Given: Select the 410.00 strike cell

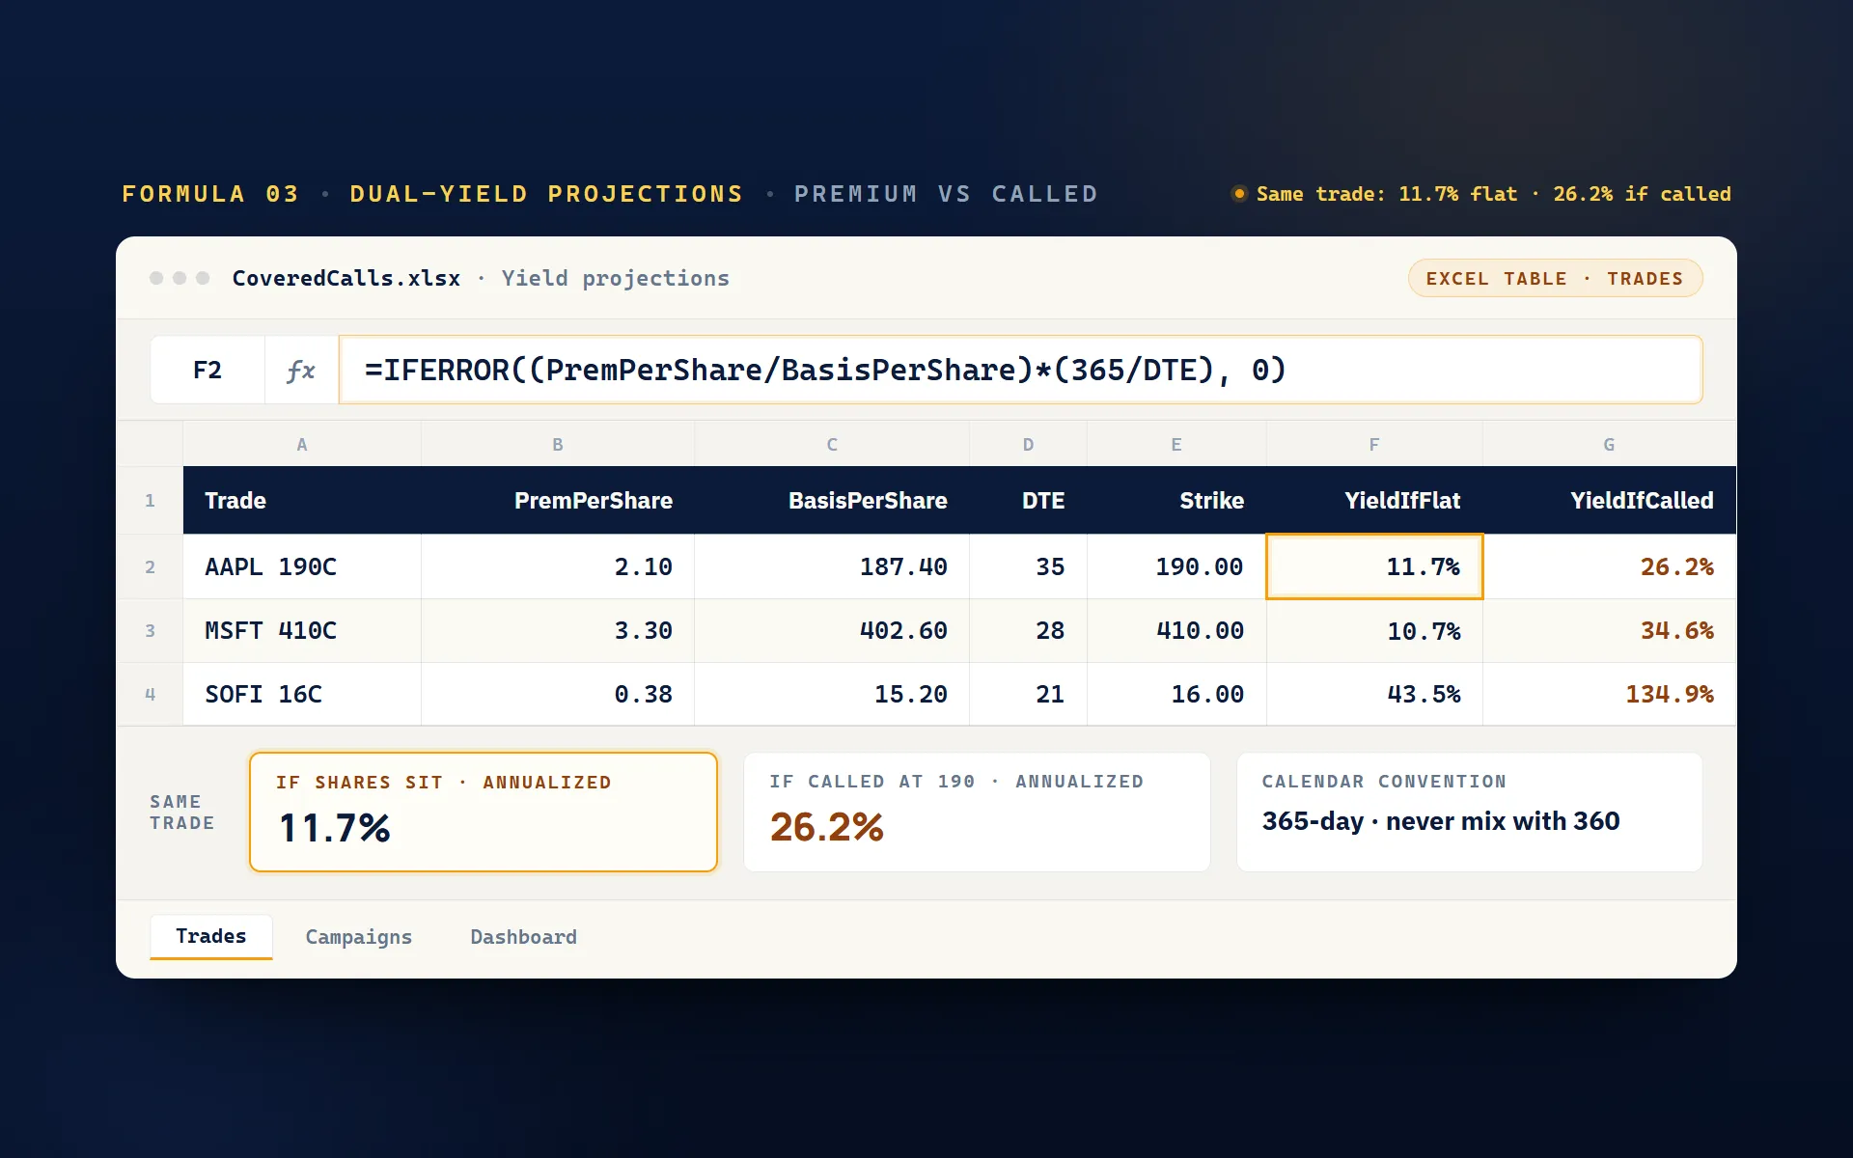Looking at the screenshot, I should click(1176, 630).
